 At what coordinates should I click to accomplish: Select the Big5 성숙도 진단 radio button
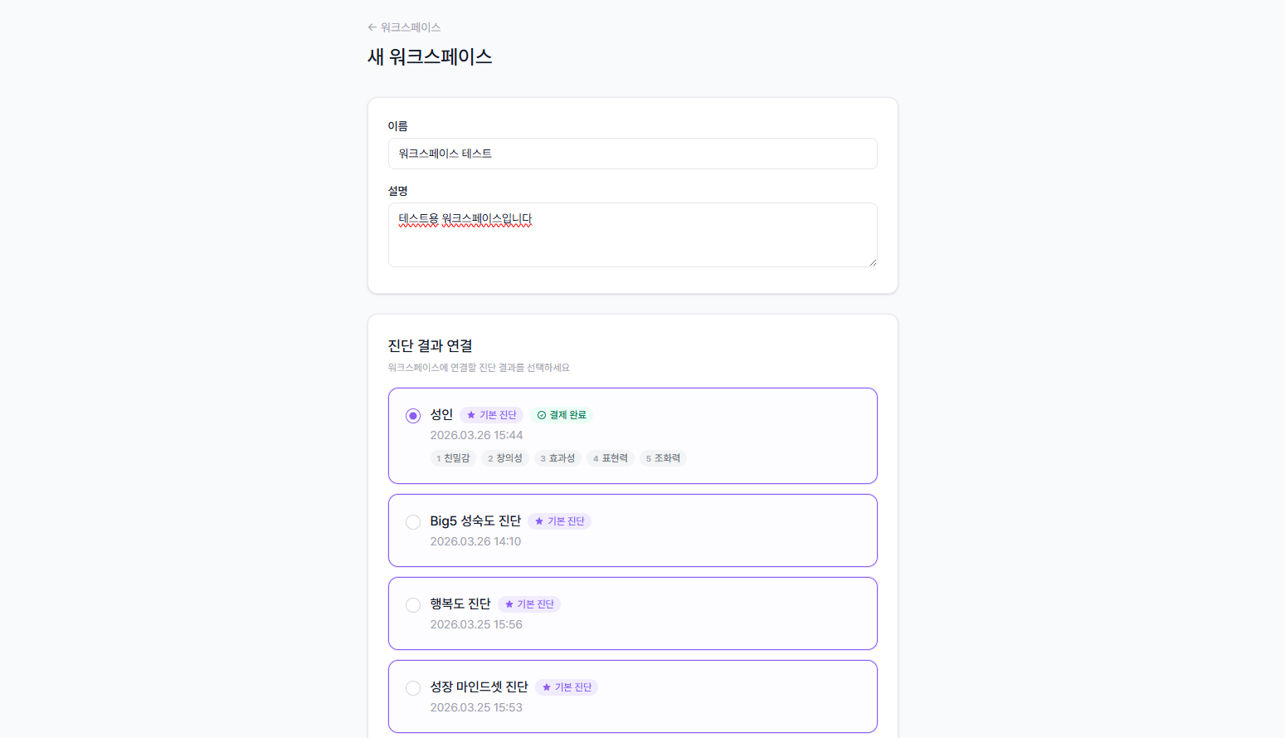[413, 522]
